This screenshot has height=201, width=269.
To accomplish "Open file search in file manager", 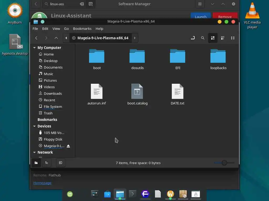I will pyautogui.click(x=203, y=38).
